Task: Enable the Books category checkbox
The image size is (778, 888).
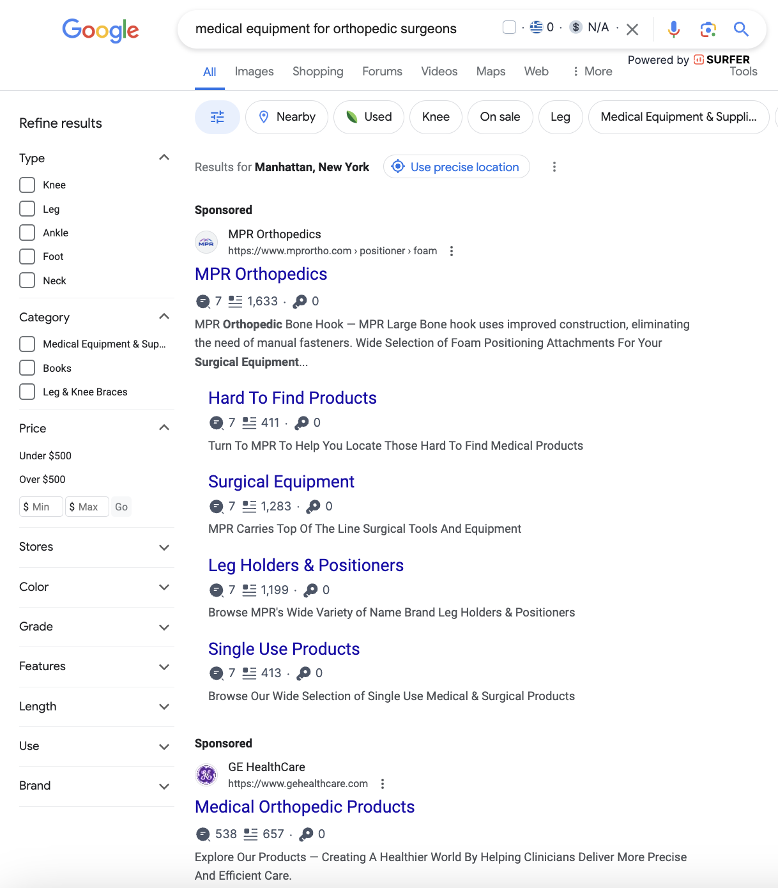Action: pos(27,368)
